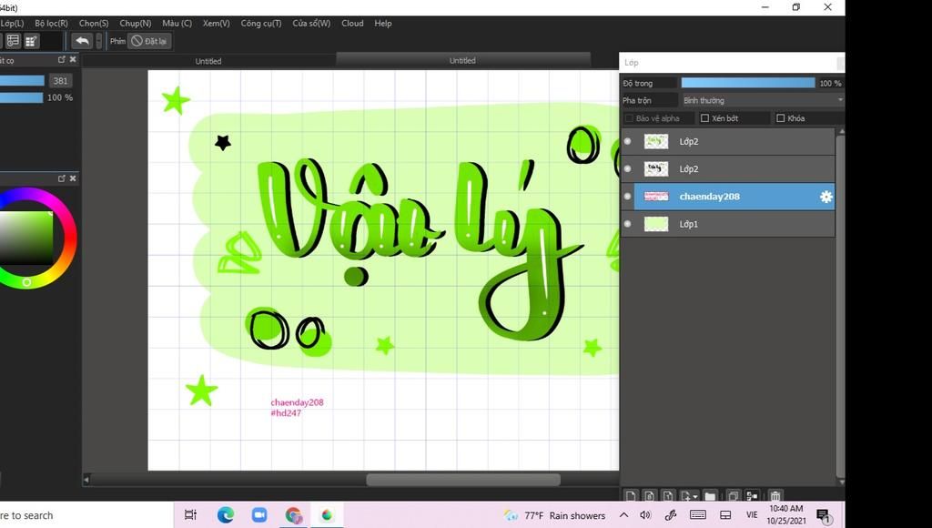Screen dimensions: 932x528
Task: Toggle visibility of the top Lớp2 layer
Action: coord(628,141)
